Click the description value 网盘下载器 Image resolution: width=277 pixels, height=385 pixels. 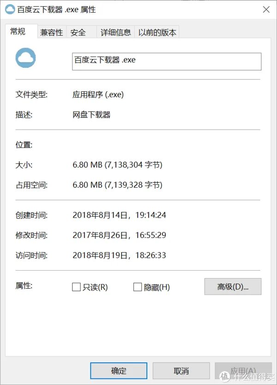tap(91, 115)
